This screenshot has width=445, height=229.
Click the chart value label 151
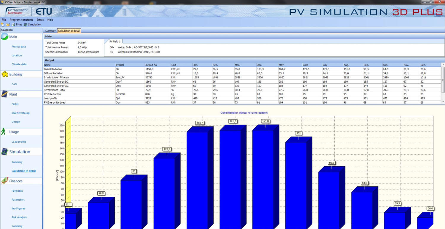click(299, 133)
